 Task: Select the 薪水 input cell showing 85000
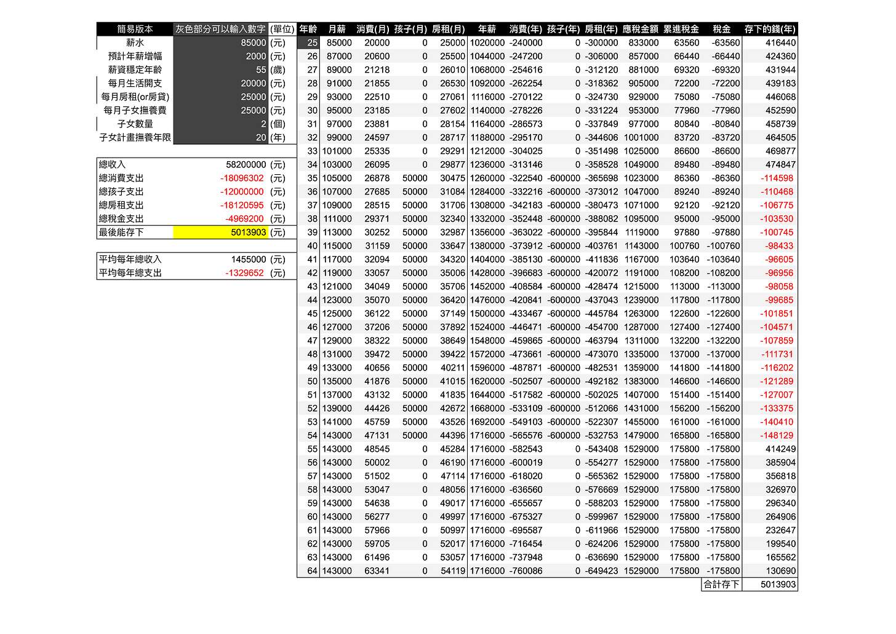[x=221, y=42]
